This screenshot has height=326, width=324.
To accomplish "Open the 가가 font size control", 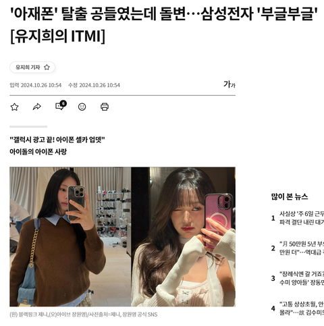I will coord(230,84).
